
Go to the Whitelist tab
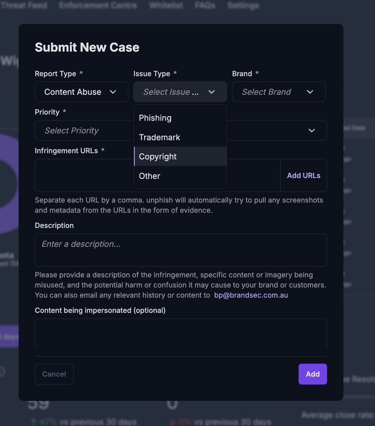pos(166,5)
